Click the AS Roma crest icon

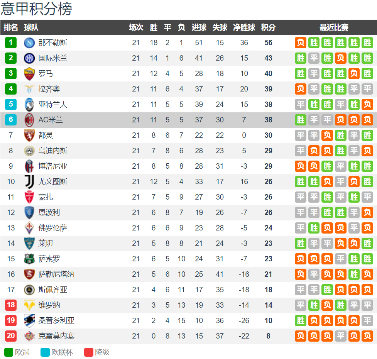point(29,74)
